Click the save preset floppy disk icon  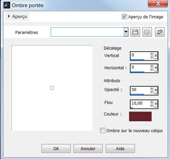click(135, 32)
